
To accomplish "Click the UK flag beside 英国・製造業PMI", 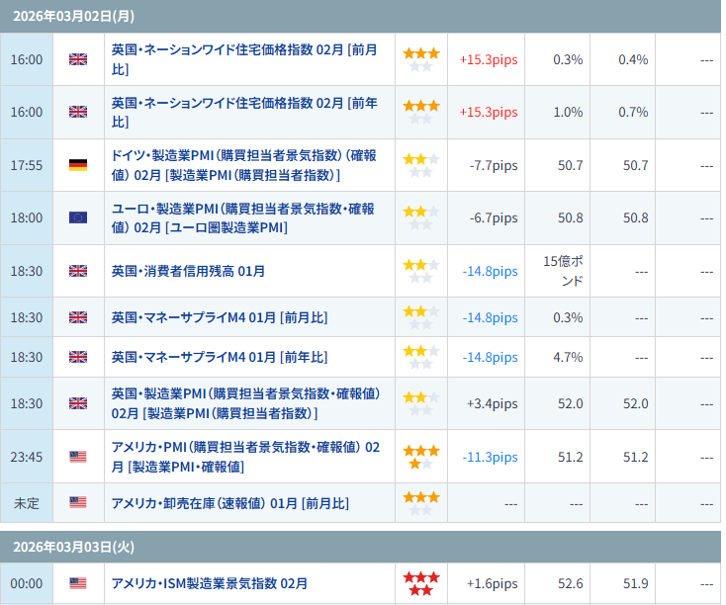I will pyautogui.click(x=78, y=403).
